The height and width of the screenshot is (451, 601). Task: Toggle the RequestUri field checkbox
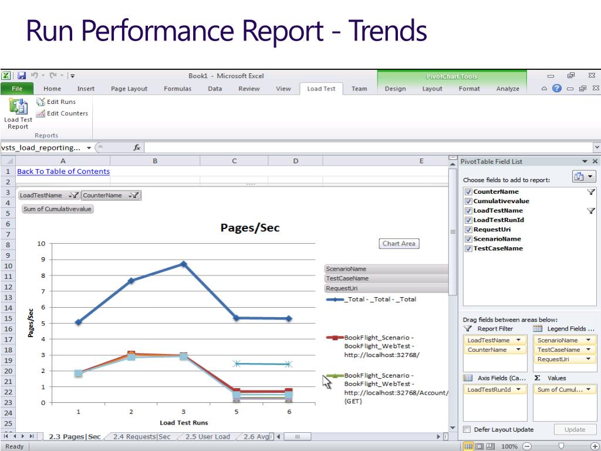coord(468,230)
